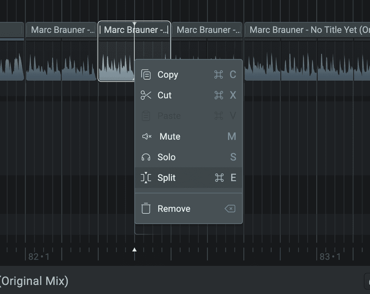Viewport: 370px width, 294px height.
Task: Click the playhead triangle above the selected clip
Action: 134,22
